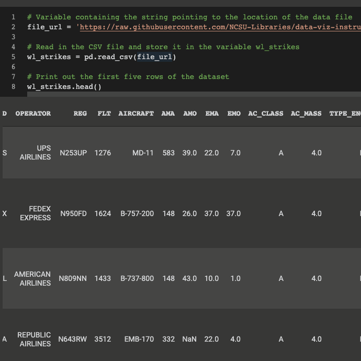Image resolution: width=361 pixels, height=361 pixels.
Task: Click the AC_CLASS column header
Action: click(x=265, y=114)
